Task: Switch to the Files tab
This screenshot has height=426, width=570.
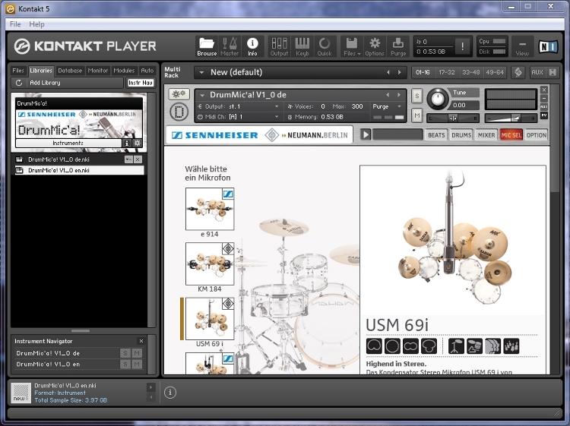Action: click(x=18, y=71)
